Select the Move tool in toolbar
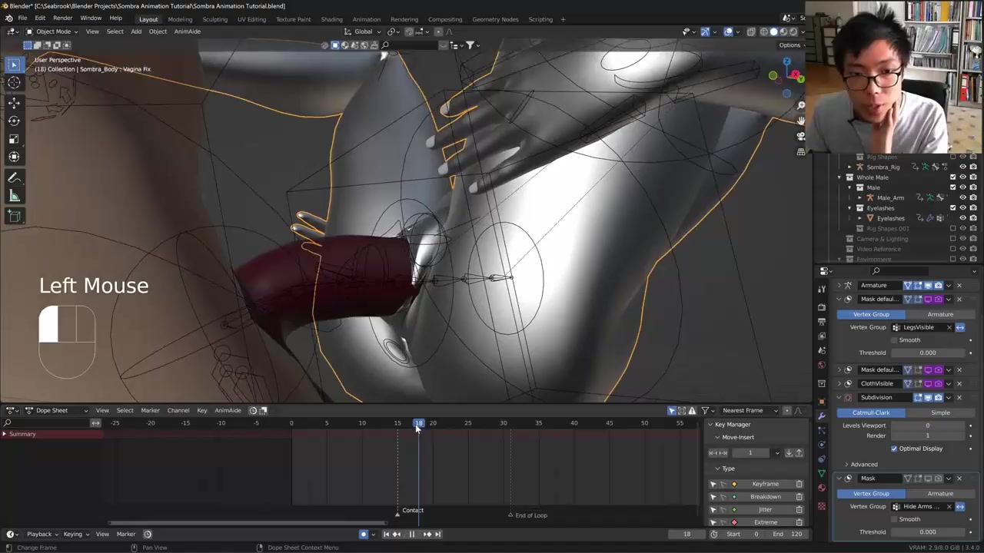The width and height of the screenshot is (984, 553). coord(14,102)
